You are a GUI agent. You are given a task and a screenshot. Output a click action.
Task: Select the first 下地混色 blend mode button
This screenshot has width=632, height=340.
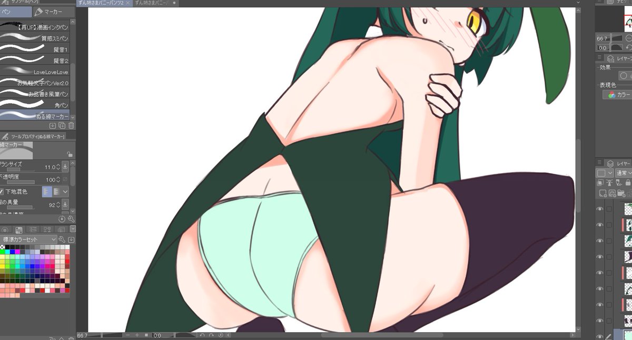coord(46,192)
